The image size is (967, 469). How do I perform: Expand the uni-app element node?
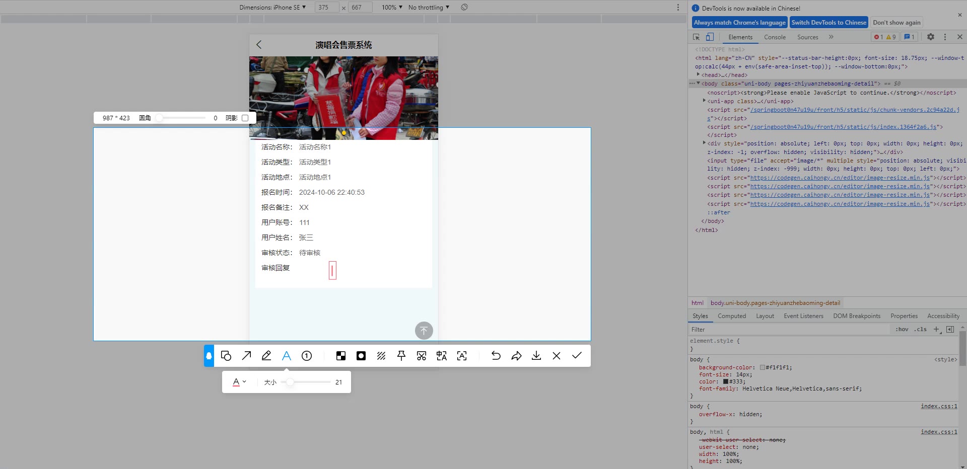tap(704, 101)
